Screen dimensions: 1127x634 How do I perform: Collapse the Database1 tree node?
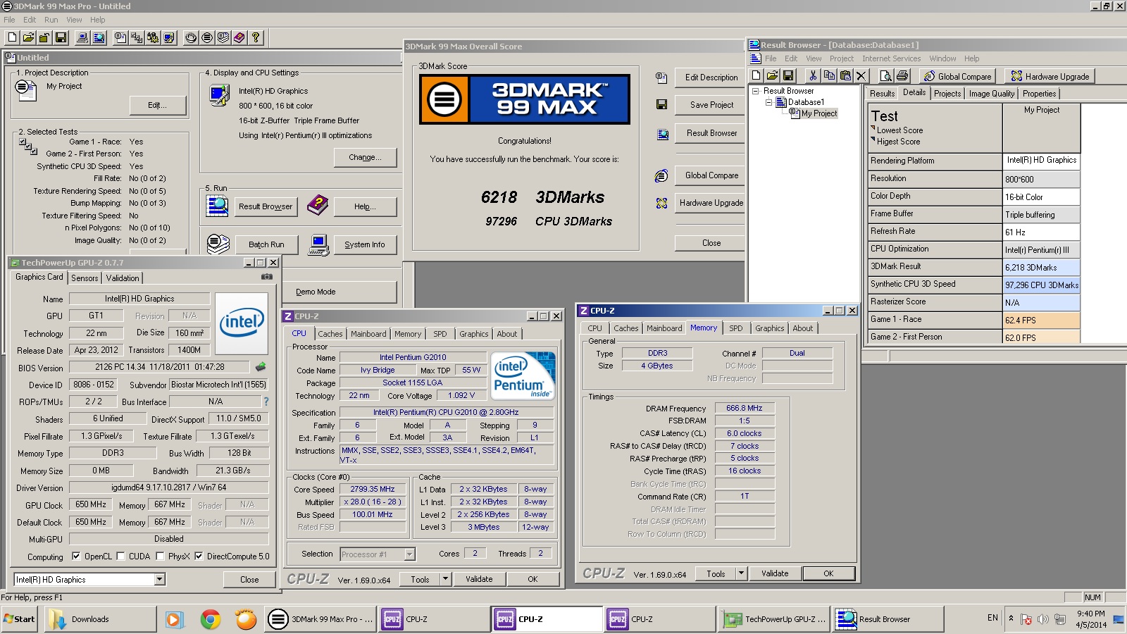tap(769, 102)
